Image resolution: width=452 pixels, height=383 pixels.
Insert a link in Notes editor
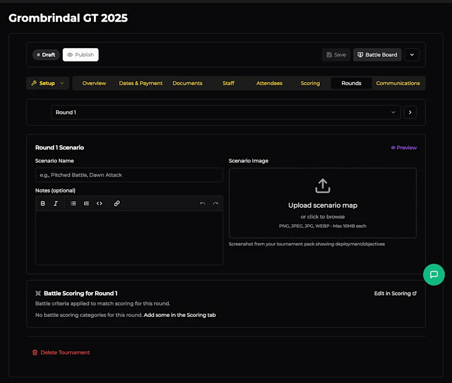[117, 203]
